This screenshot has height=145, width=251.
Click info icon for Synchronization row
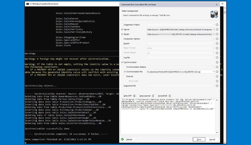coord(217,62)
